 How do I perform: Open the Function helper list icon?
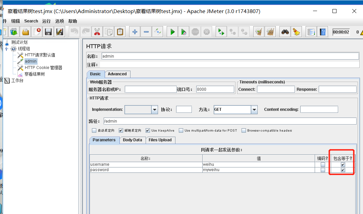(311, 32)
